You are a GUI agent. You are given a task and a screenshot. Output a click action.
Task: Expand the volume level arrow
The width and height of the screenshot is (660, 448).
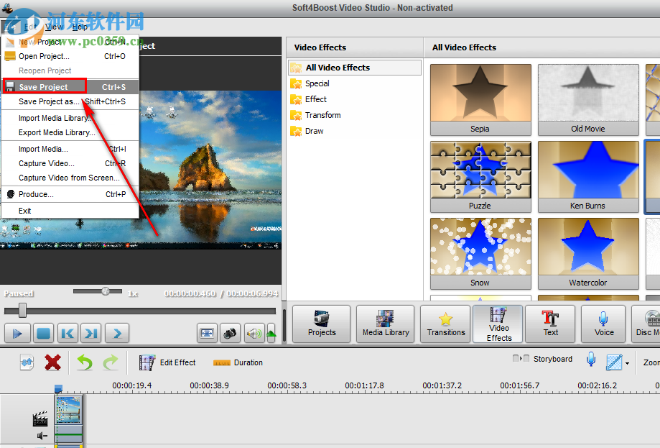pos(271,333)
